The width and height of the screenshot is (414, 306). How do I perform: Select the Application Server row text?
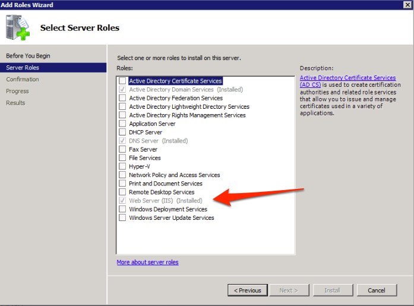152,124
